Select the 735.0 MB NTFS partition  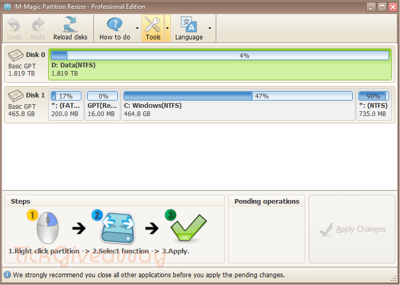(374, 105)
